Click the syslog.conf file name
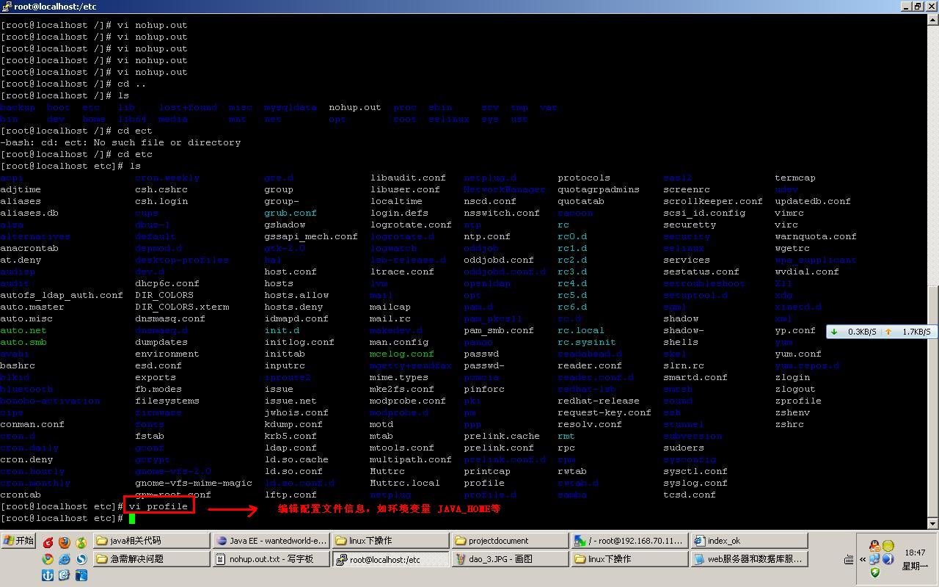Viewport: 939px width, 587px height. click(695, 483)
